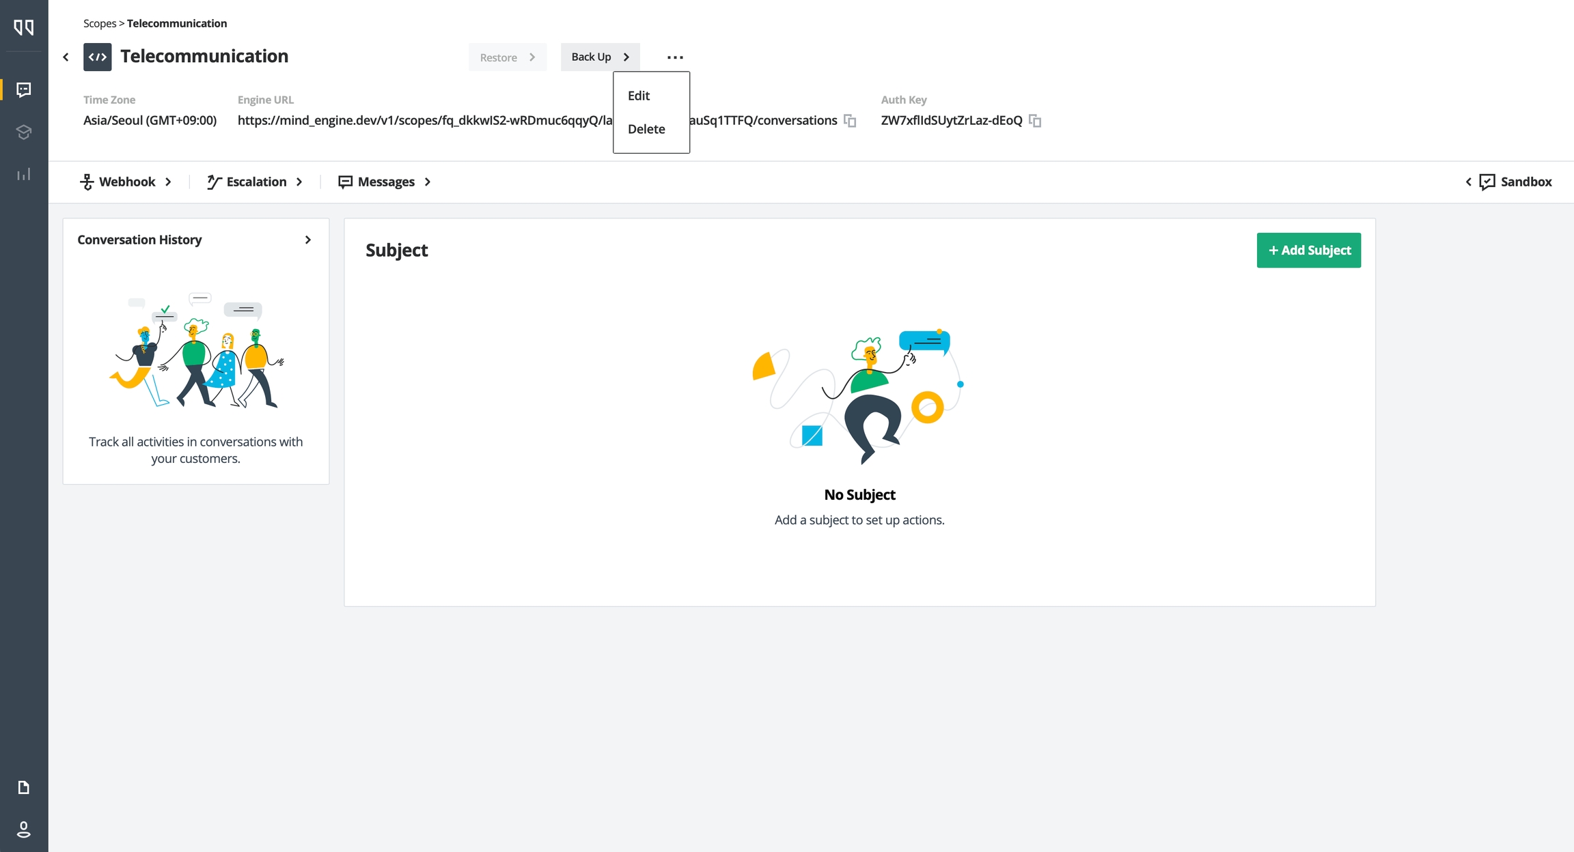
Task: Toggle the three-dot more options menu
Action: pyautogui.click(x=675, y=57)
